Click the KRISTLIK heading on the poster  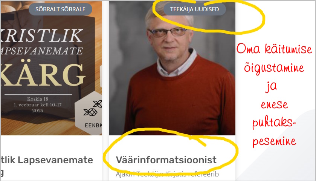point(42,35)
